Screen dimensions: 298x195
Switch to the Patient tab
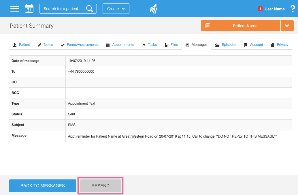[x=22, y=45]
